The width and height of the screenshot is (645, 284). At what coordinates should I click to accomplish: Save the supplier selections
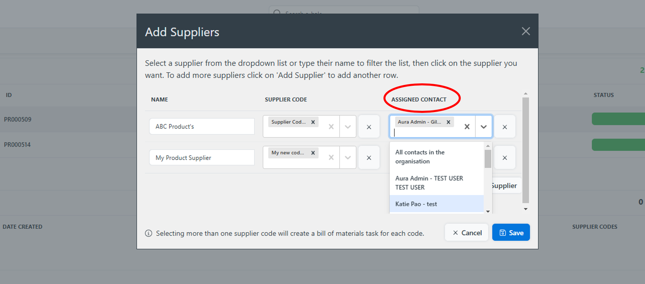click(x=511, y=233)
